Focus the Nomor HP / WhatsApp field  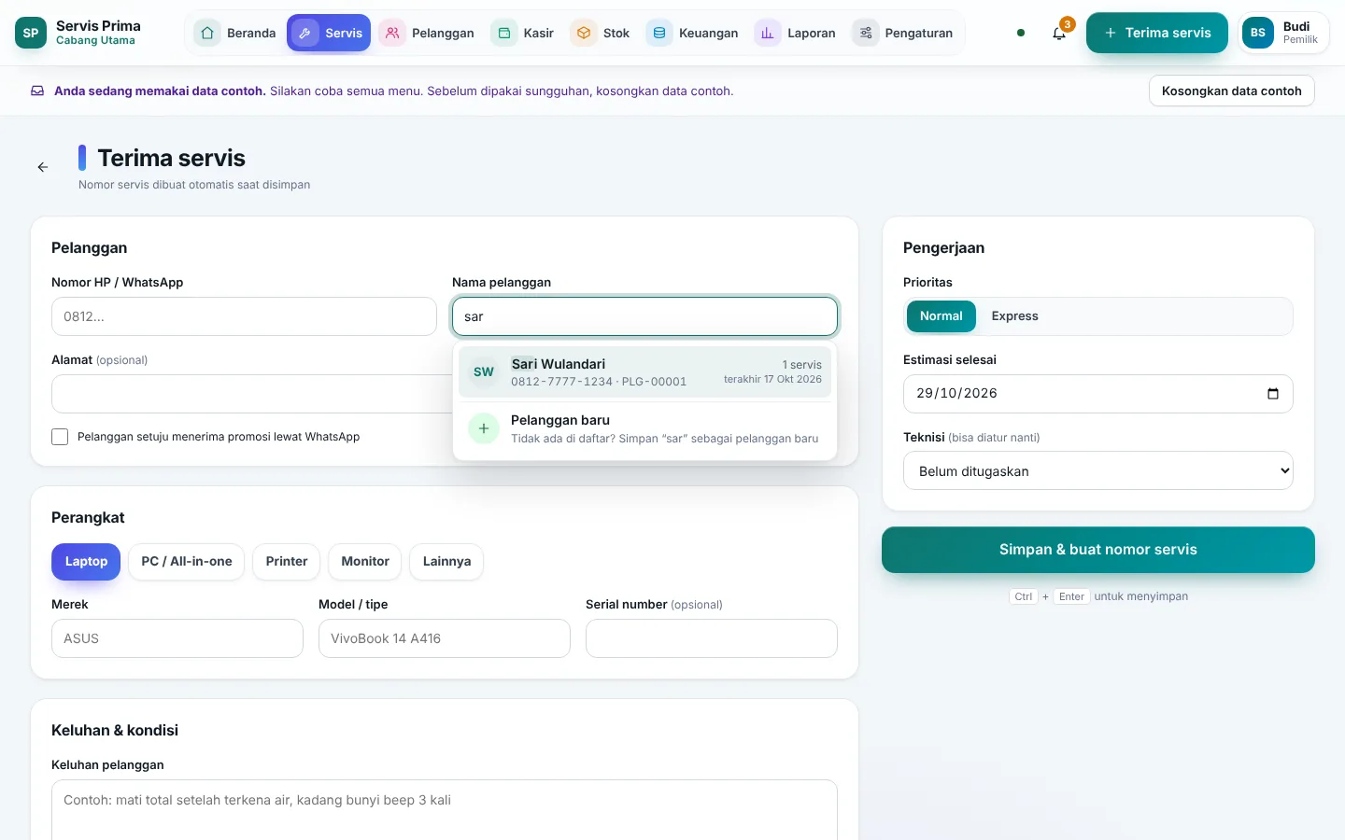(244, 316)
